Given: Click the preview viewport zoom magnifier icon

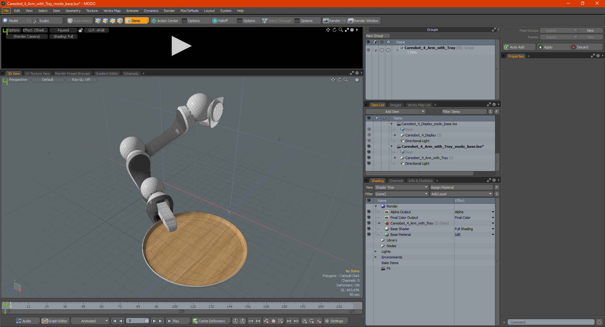Looking at the screenshot, I should 341,30.
